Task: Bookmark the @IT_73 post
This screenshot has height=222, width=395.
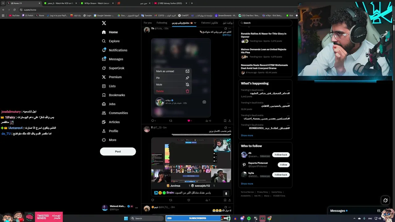Action: [225, 200]
